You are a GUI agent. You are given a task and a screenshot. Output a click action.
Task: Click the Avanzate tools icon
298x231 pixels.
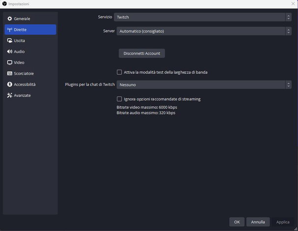[x=9, y=95]
